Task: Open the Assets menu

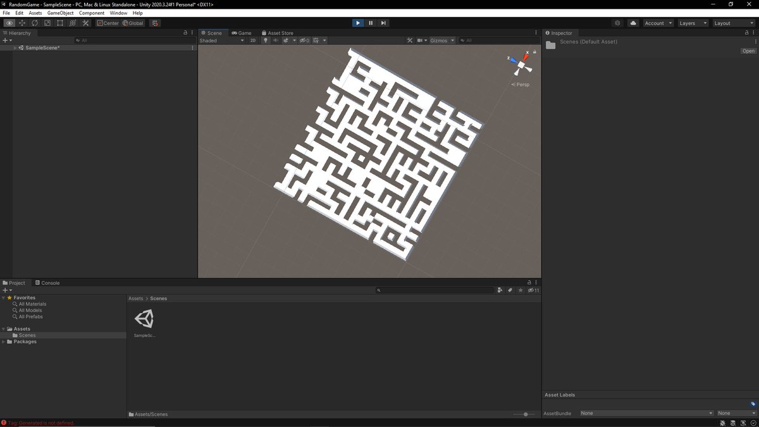Action: click(x=35, y=13)
